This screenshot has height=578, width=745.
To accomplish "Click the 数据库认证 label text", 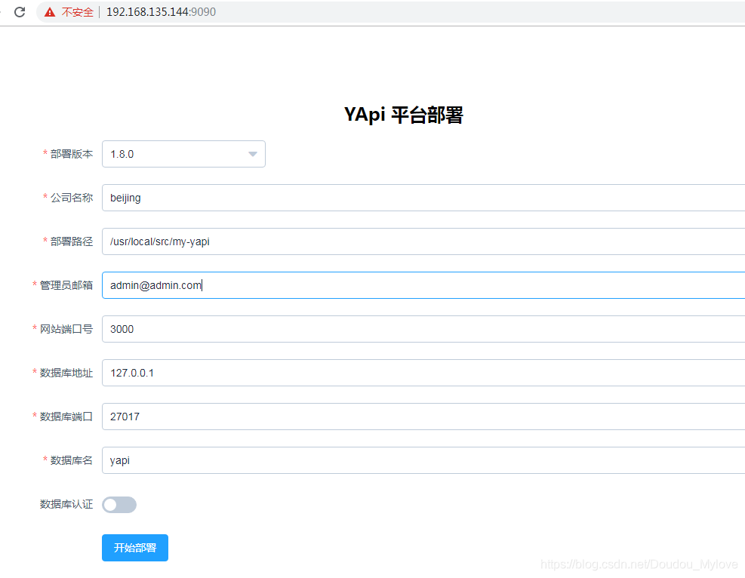I will (65, 504).
